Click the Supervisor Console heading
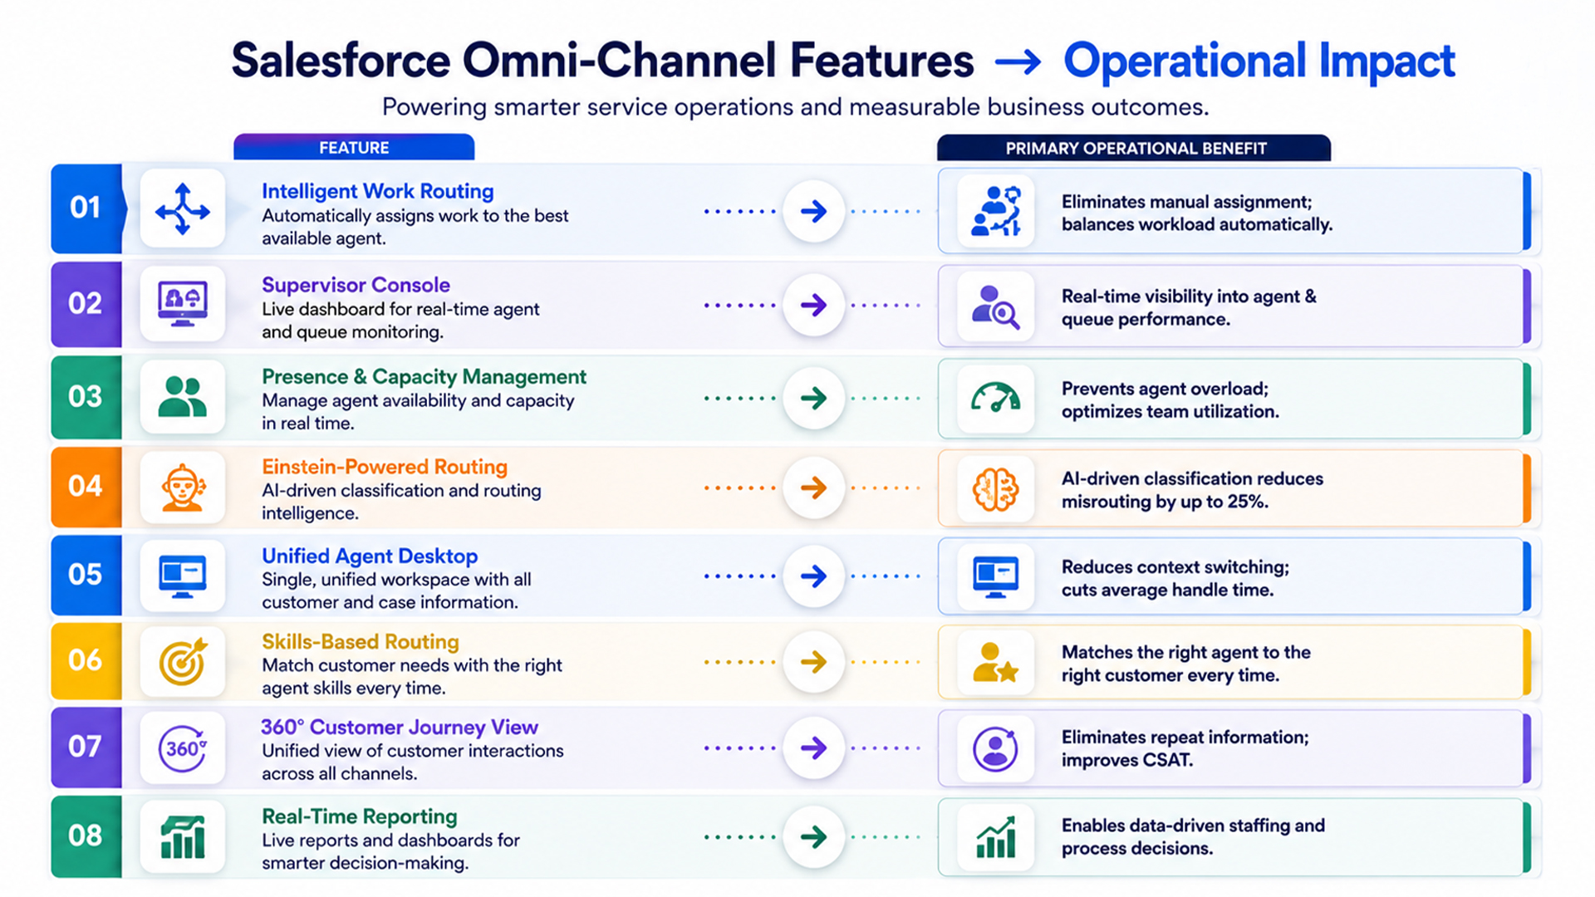The height and width of the screenshot is (897, 1595). point(356,285)
